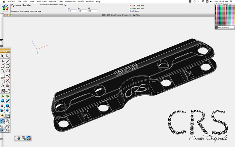The image size is (235, 147).
Task: Click the pan hand tool
Action: pyautogui.click(x=19, y=138)
